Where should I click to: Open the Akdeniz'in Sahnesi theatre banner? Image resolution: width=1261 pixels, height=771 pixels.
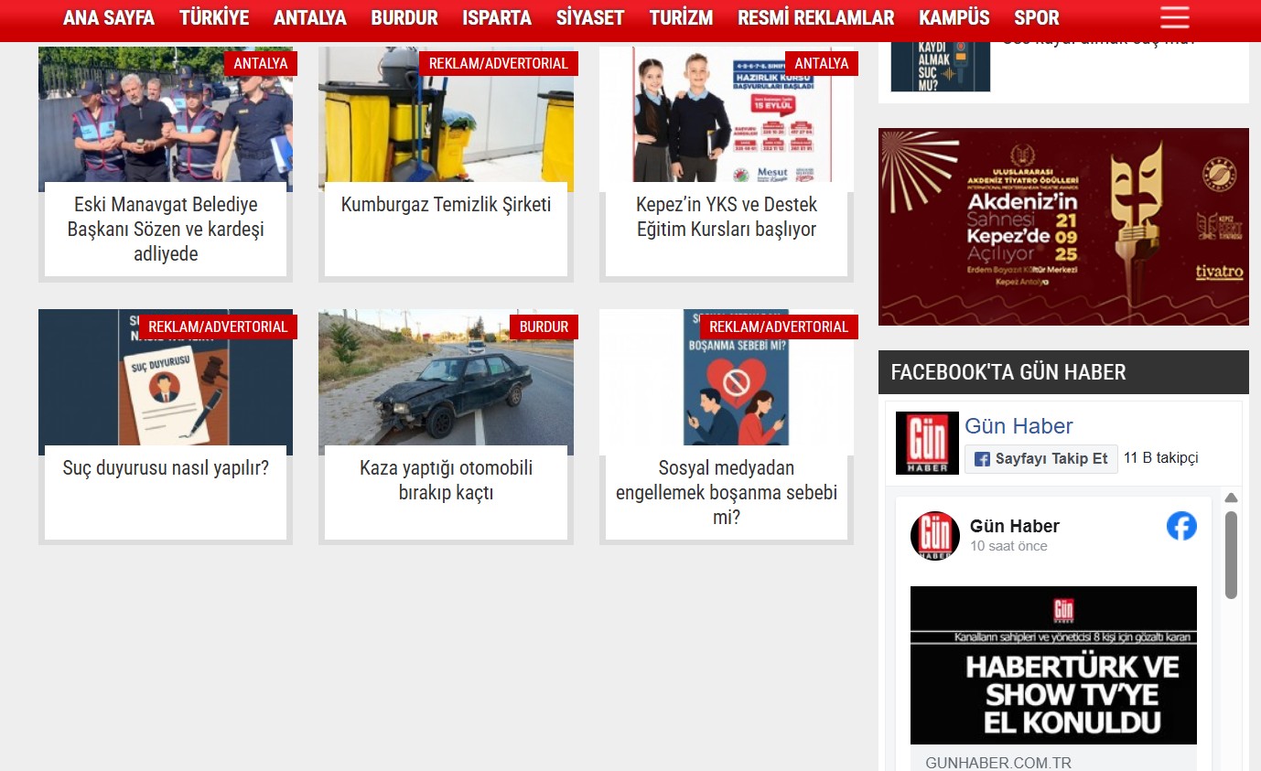tap(1063, 227)
